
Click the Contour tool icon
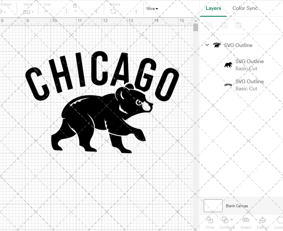[x=280, y=220]
